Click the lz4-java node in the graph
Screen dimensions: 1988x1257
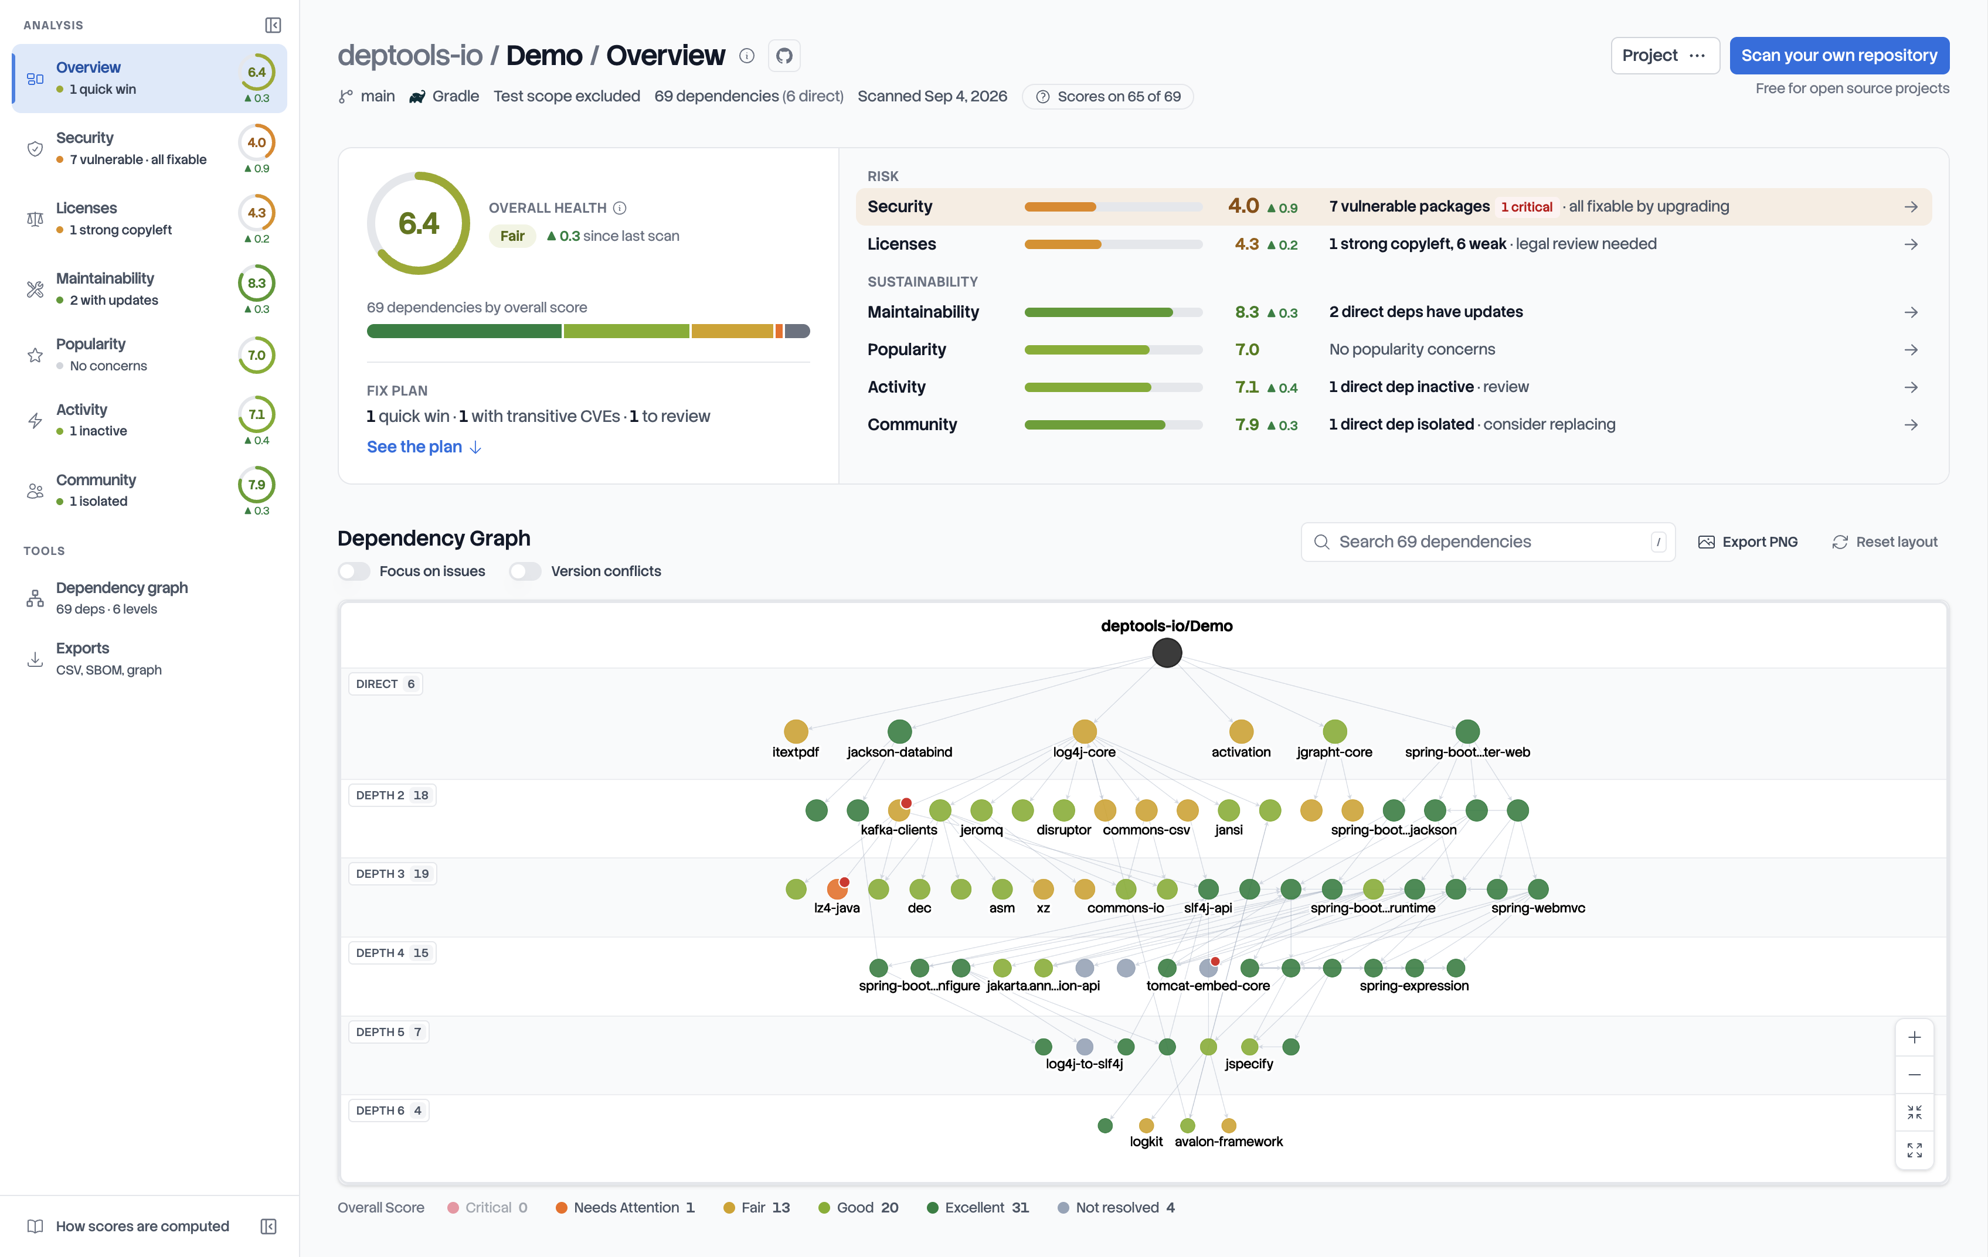pos(837,889)
